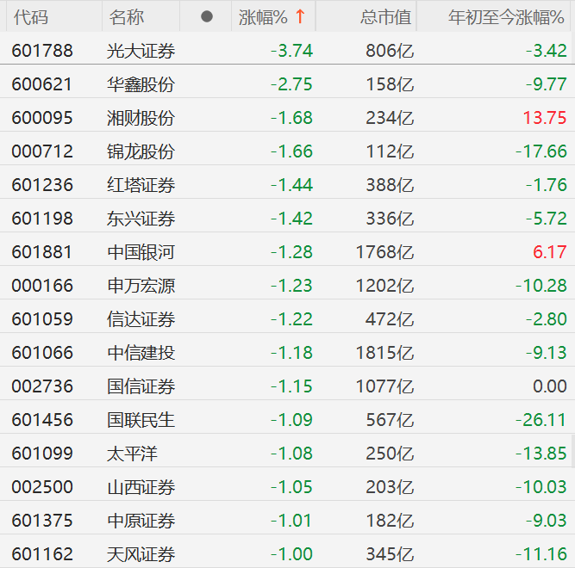Select stock code 601066

tap(42, 353)
